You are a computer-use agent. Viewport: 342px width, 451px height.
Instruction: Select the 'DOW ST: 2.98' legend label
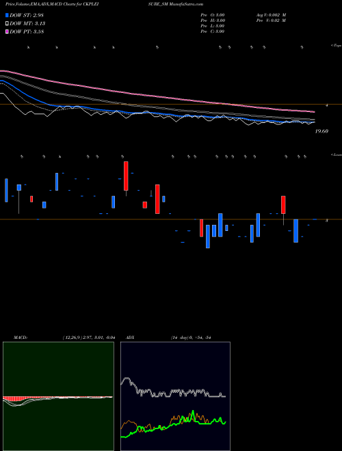pos(27,15)
